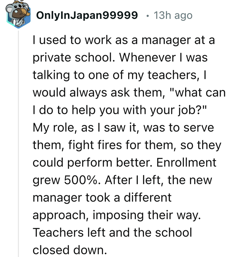Click the line 'talking to one of my teachers'
The height and width of the screenshot is (257, 231).
click(119, 75)
